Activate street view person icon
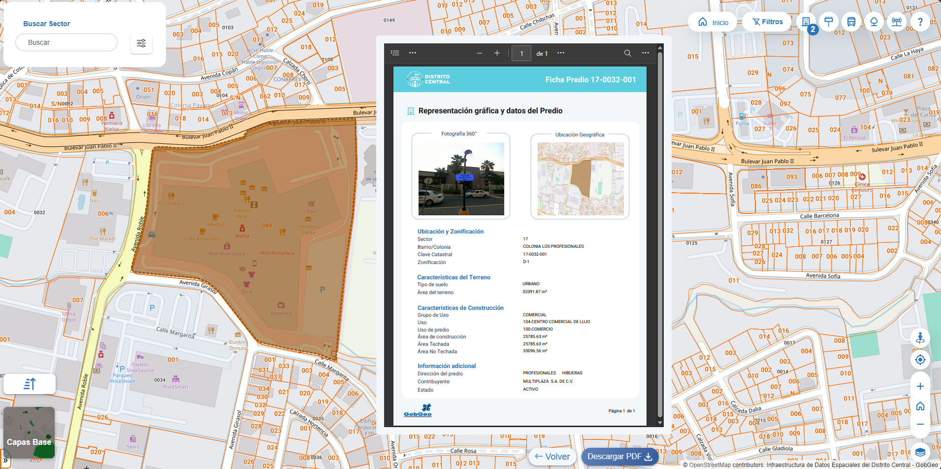Viewport: 941px width, 469px height. (920, 338)
